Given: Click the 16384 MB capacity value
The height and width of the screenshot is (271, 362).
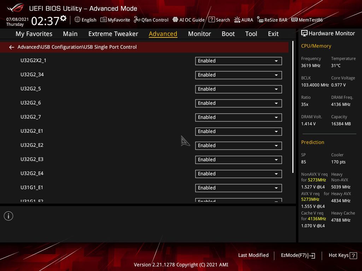Looking at the screenshot, I should point(341,124).
